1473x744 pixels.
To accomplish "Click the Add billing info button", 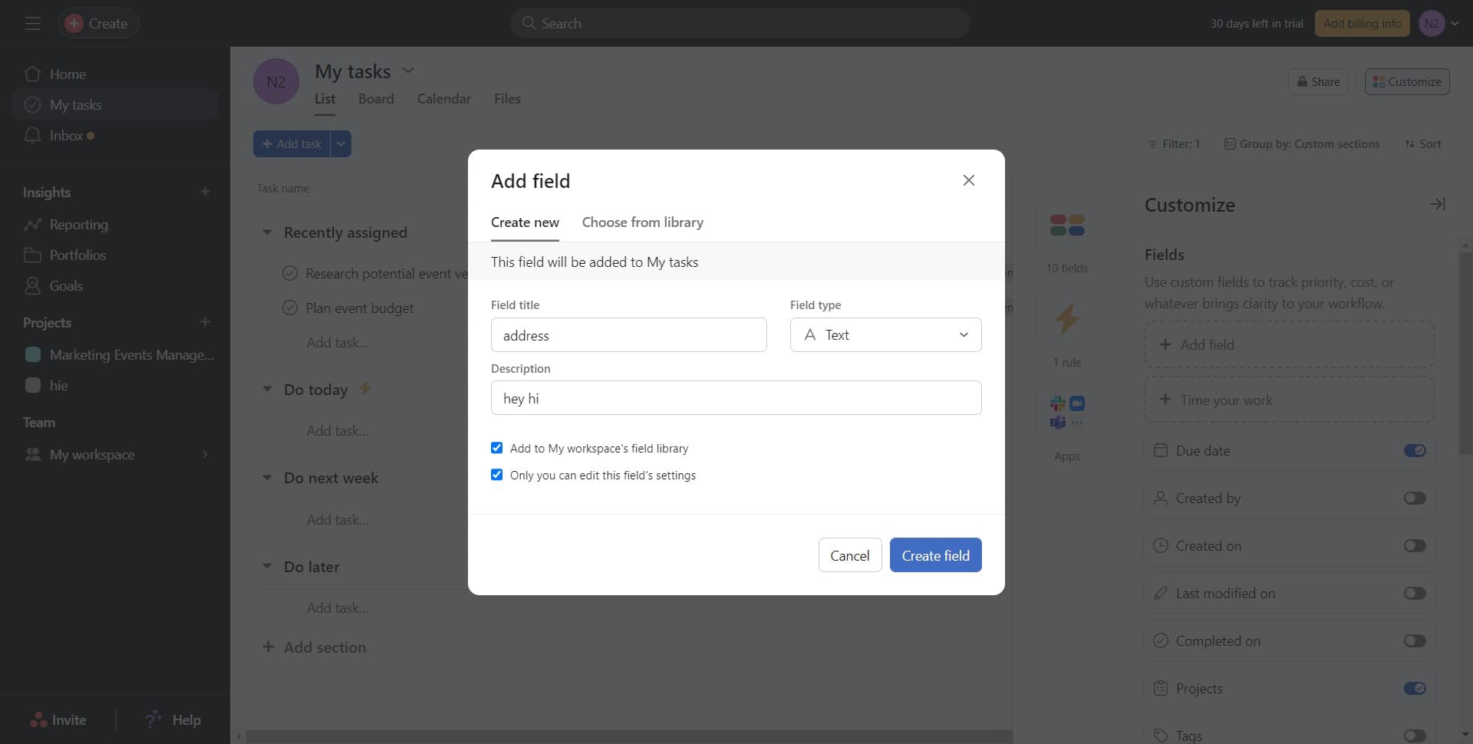I will [1362, 23].
